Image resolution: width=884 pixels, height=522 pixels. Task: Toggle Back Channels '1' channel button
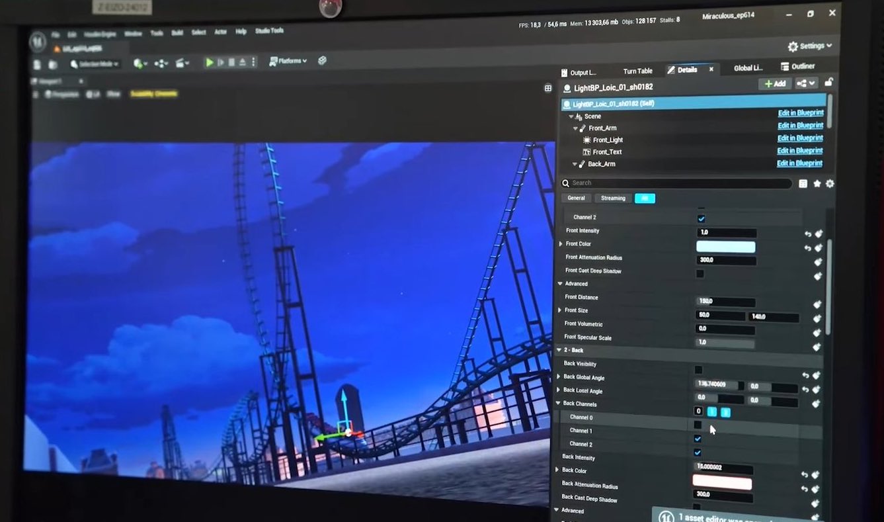click(712, 412)
